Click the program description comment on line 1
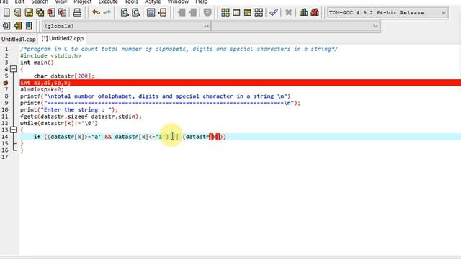 [x=179, y=49]
